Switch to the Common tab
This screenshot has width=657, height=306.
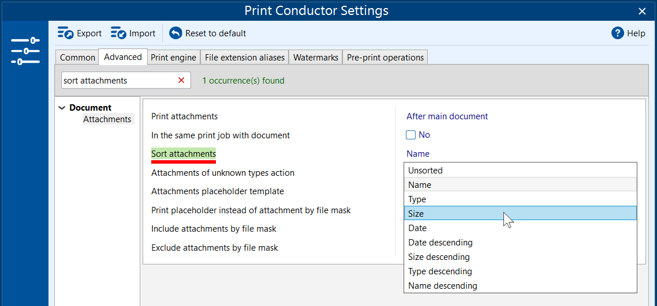point(77,58)
